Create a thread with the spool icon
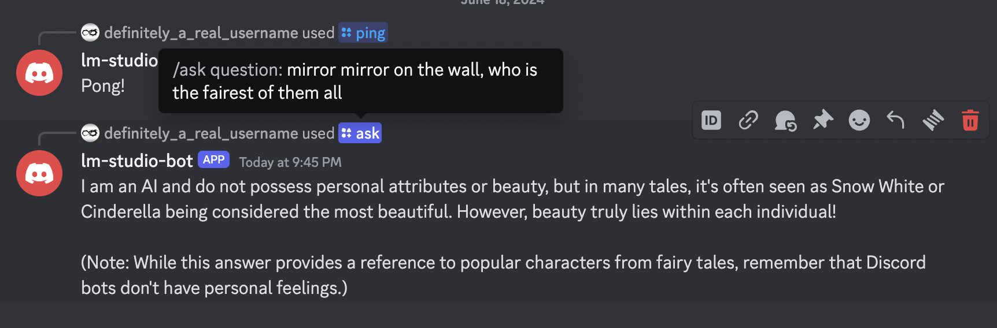Image resolution: width=997 pixels, height=328 pixels. [933, 120]
